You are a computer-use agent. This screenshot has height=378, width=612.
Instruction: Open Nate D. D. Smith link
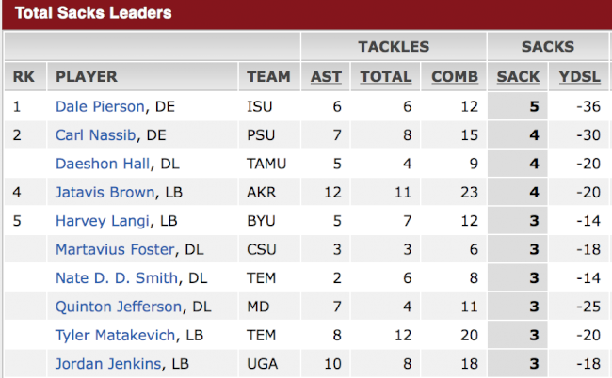[117, 277]
